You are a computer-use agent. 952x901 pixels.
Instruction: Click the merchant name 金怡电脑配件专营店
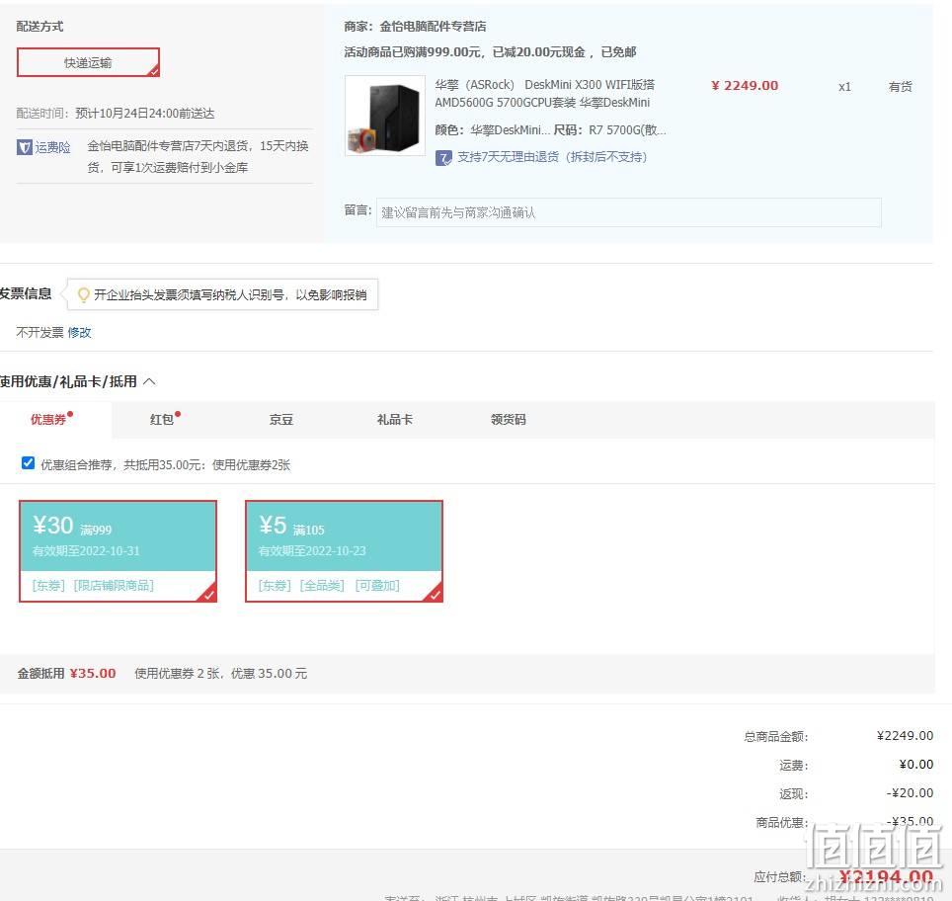433,26
